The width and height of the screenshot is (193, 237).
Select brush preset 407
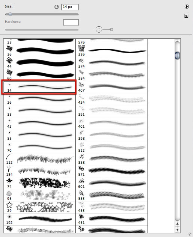(112, 87)
